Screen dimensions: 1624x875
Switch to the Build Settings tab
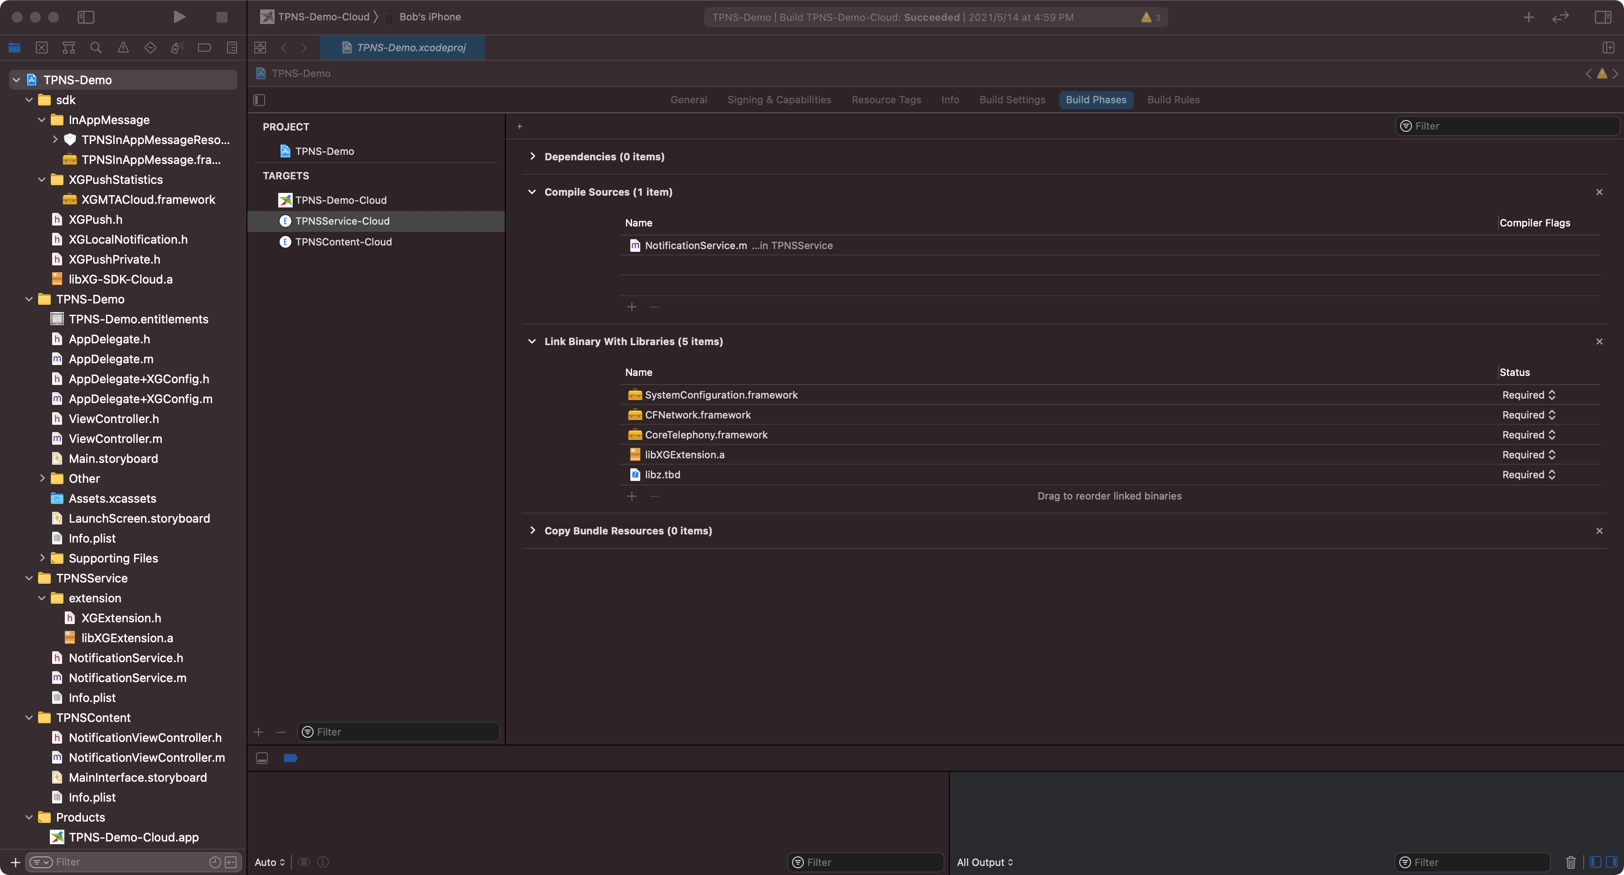(1012, 100)
